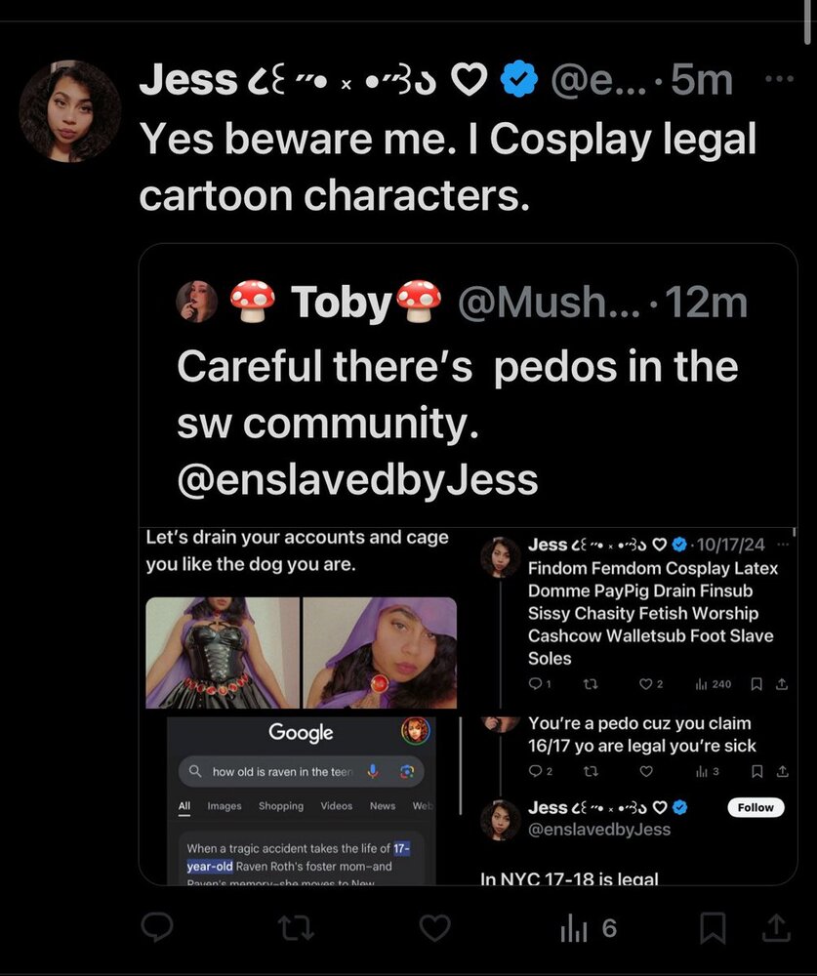
Task: Click the reply speech bubble icon
Action: point(156,927)
